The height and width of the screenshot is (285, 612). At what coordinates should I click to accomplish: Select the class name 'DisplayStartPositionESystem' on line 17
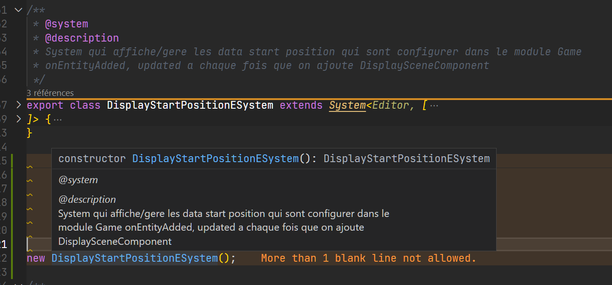[189, 105]
